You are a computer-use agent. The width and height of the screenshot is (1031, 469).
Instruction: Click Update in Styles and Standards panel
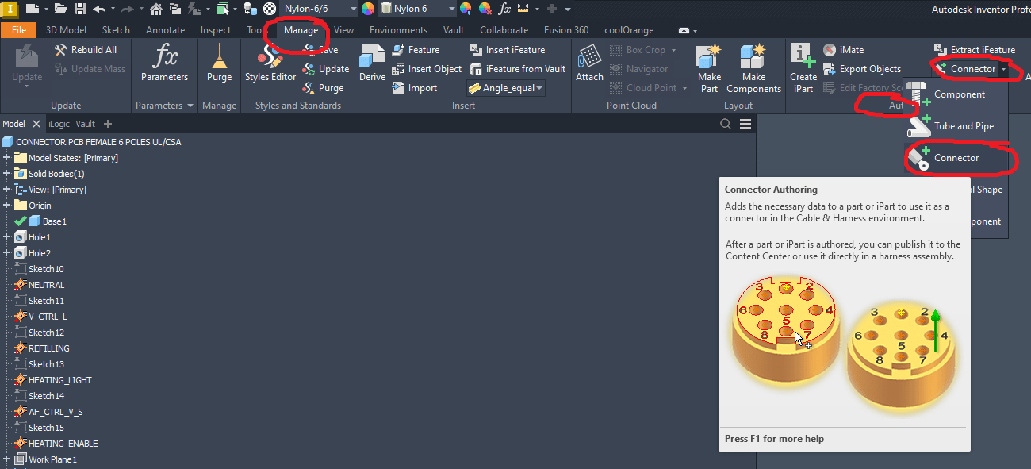point(326,69)
